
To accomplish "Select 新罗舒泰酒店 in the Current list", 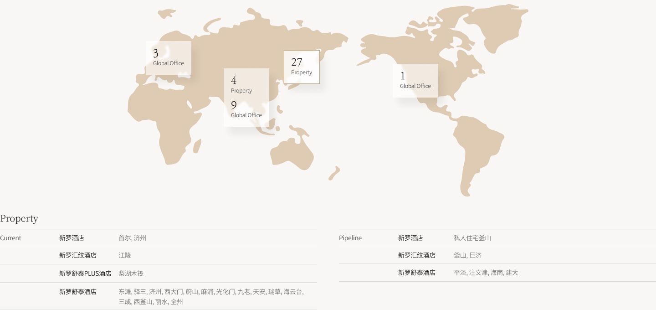I will coord(78,292).
